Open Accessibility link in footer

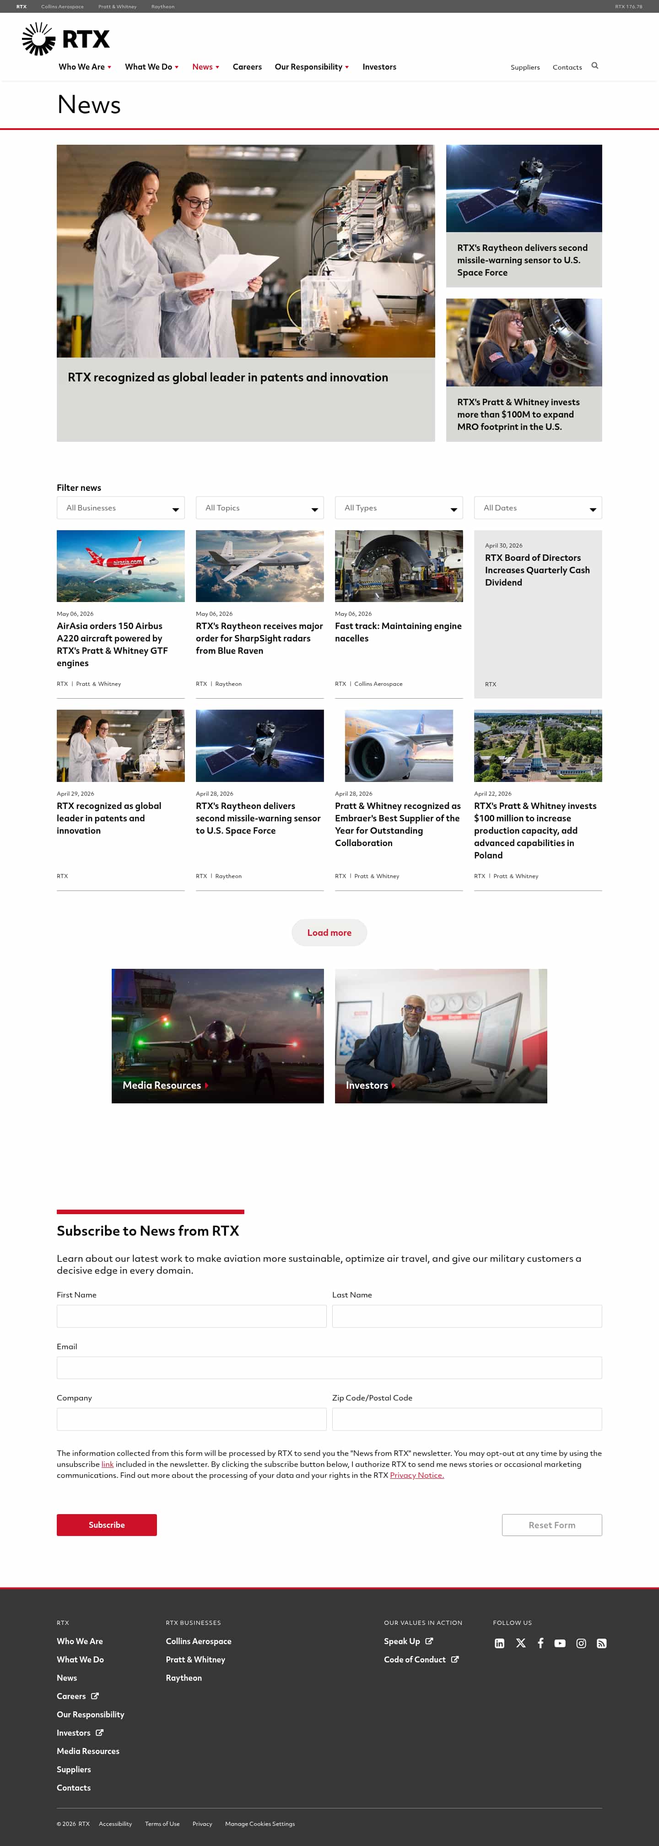coord(115,1824)
